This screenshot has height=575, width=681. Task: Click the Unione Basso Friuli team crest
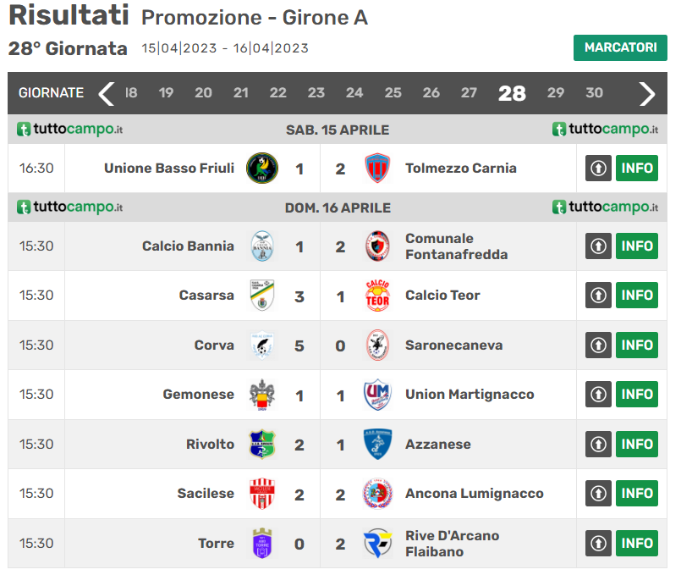point(261,169)
